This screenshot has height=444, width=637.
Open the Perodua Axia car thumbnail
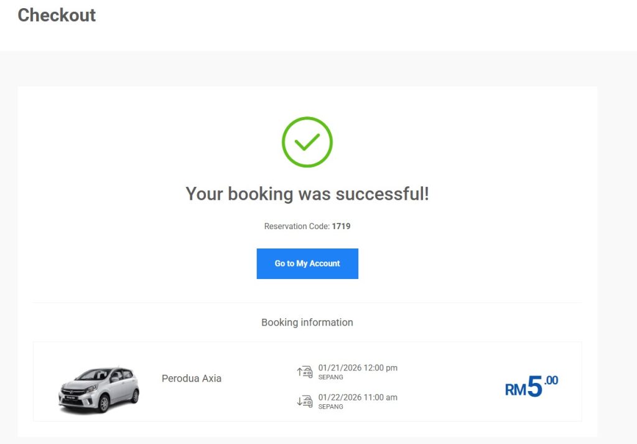99,390
